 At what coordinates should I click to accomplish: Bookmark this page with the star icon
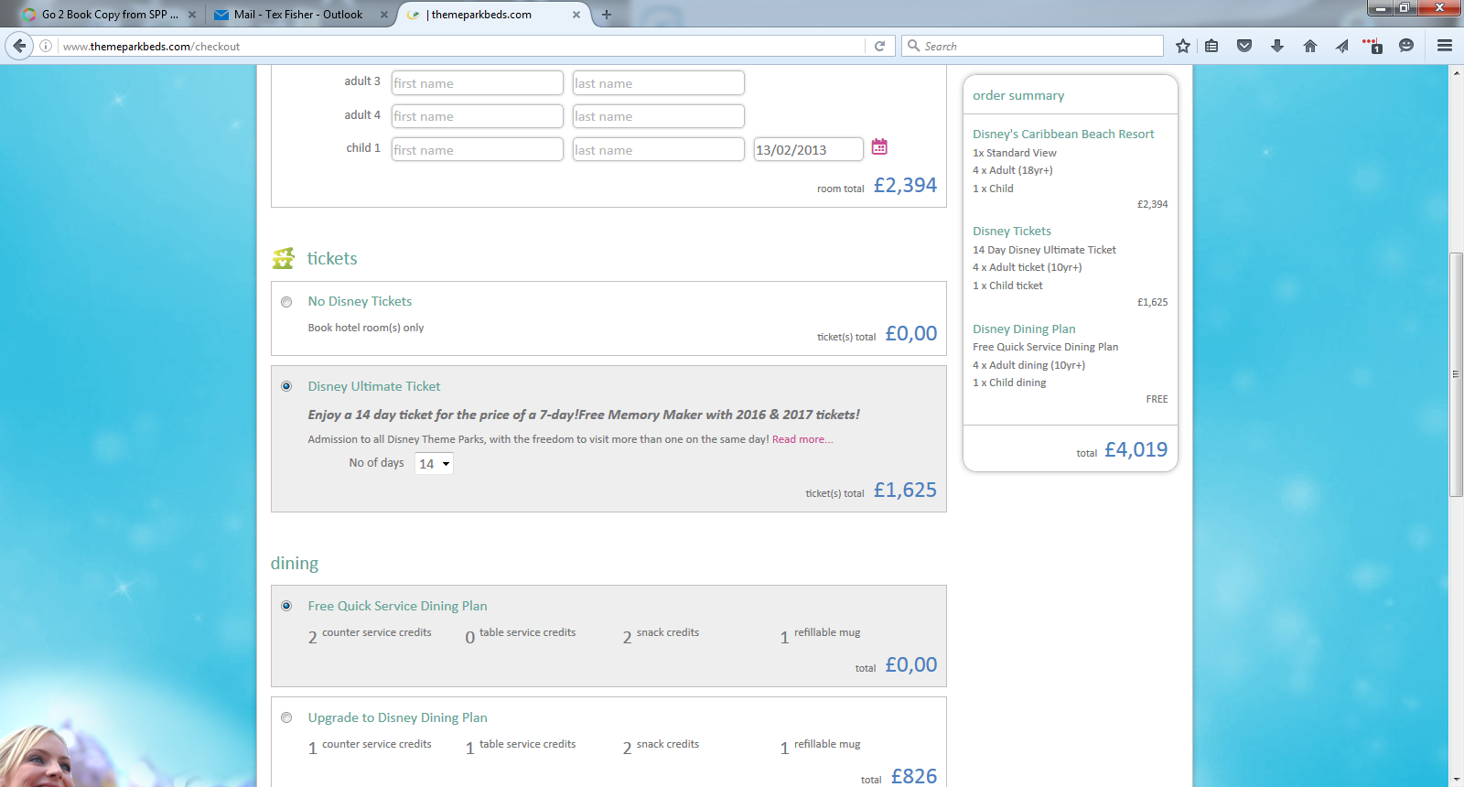click(1183, 46)
